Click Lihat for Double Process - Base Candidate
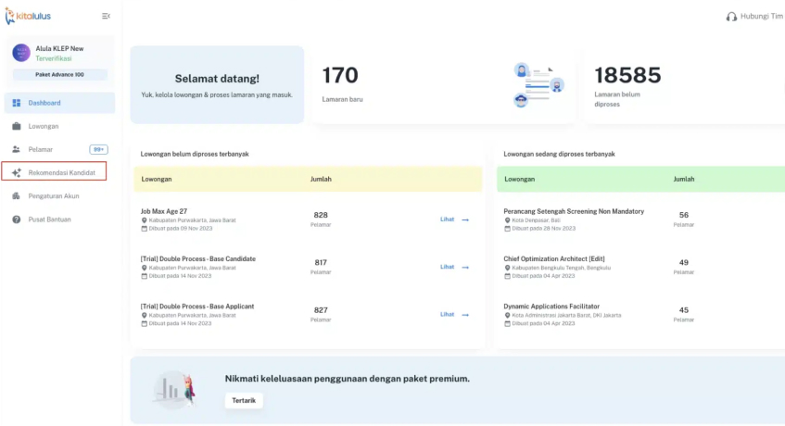785x426 pixels. click(454, 267)
